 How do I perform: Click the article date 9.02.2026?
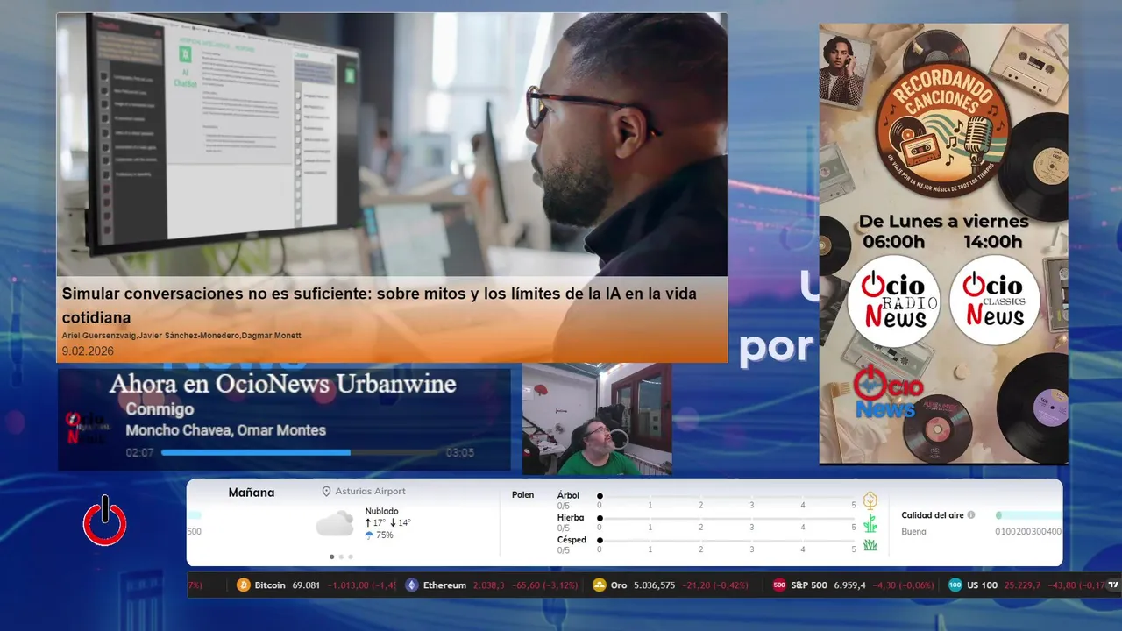pyautogui.click(x=88, y=351)
